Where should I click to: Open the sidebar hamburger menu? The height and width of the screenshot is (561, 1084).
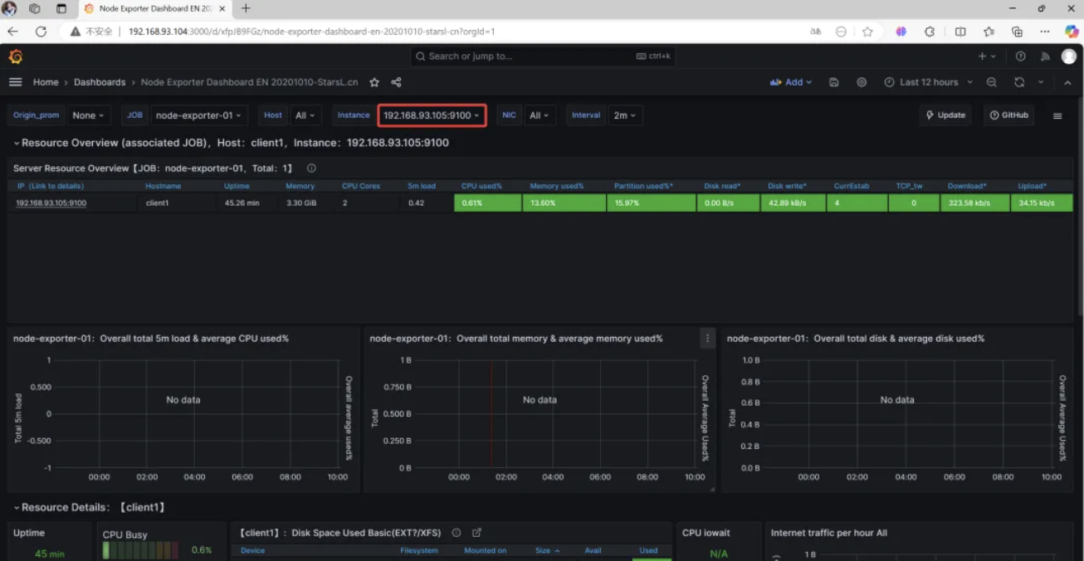[15, 82]
